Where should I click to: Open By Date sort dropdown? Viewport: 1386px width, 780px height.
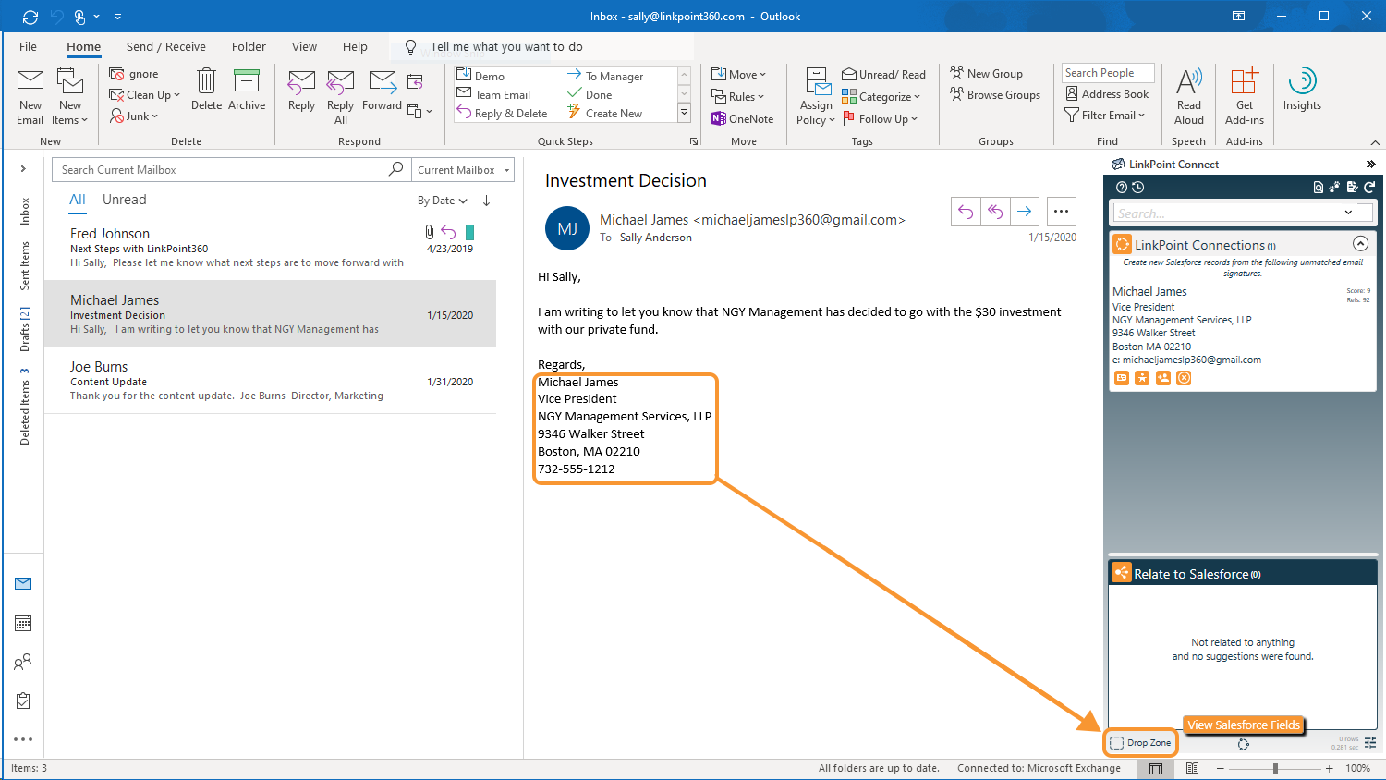(443, 201)
